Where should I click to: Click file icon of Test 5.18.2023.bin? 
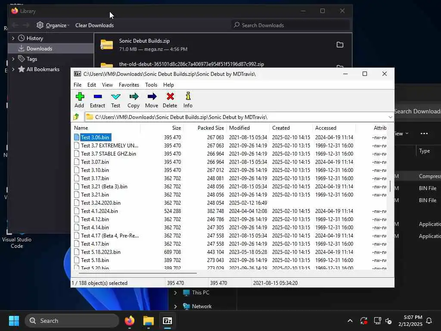tap(77, 252)
